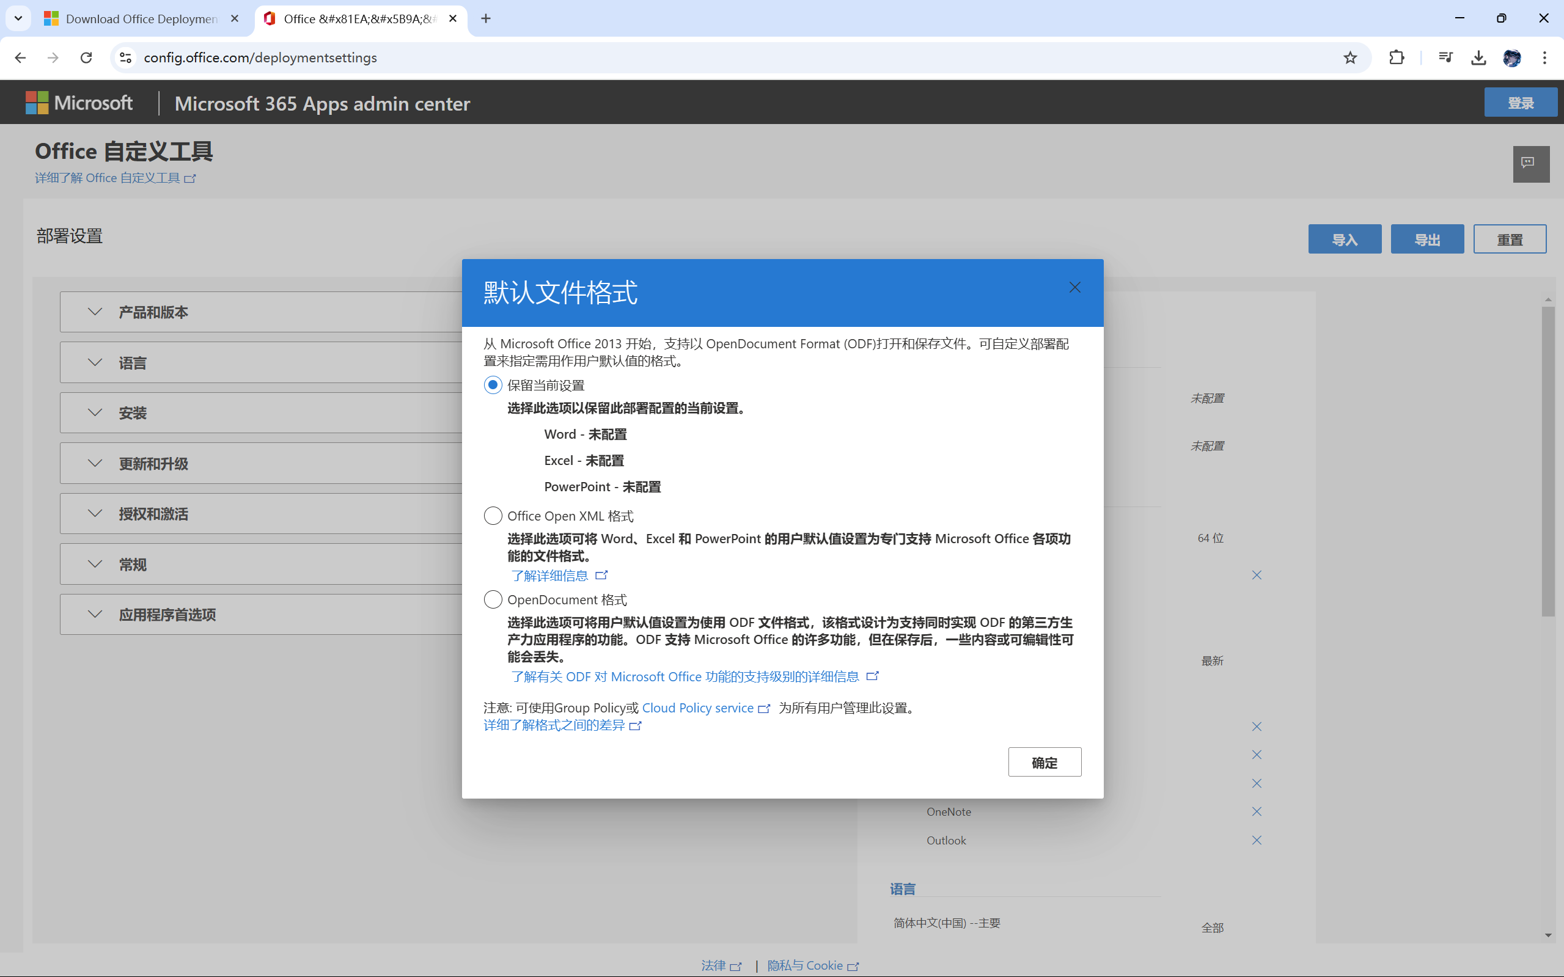1564x977 pixels.
Task: Open the ODF 支持级别详细信息 link
Action: (x=694, y=676)
